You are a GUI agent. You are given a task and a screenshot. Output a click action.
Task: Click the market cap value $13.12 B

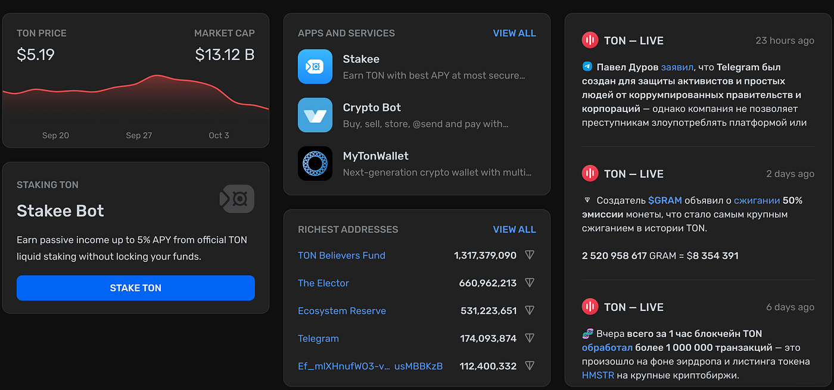tap(225, 55)
